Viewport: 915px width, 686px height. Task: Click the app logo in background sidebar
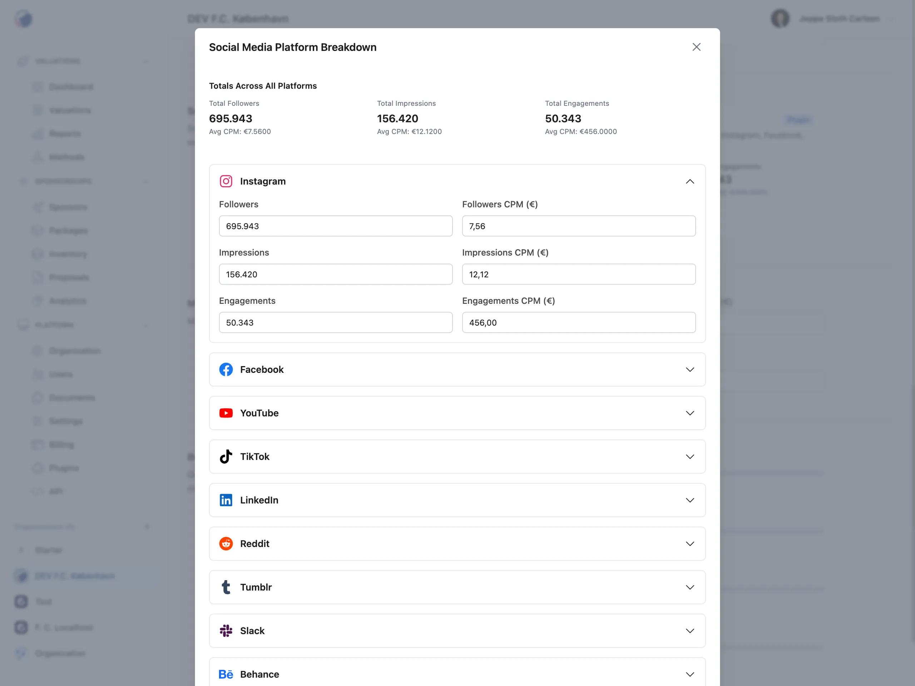(24, 19)
